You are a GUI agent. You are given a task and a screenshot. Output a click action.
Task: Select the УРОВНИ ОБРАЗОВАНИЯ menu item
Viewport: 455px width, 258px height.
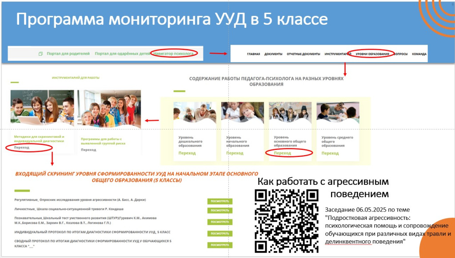[x=372, y=54]
